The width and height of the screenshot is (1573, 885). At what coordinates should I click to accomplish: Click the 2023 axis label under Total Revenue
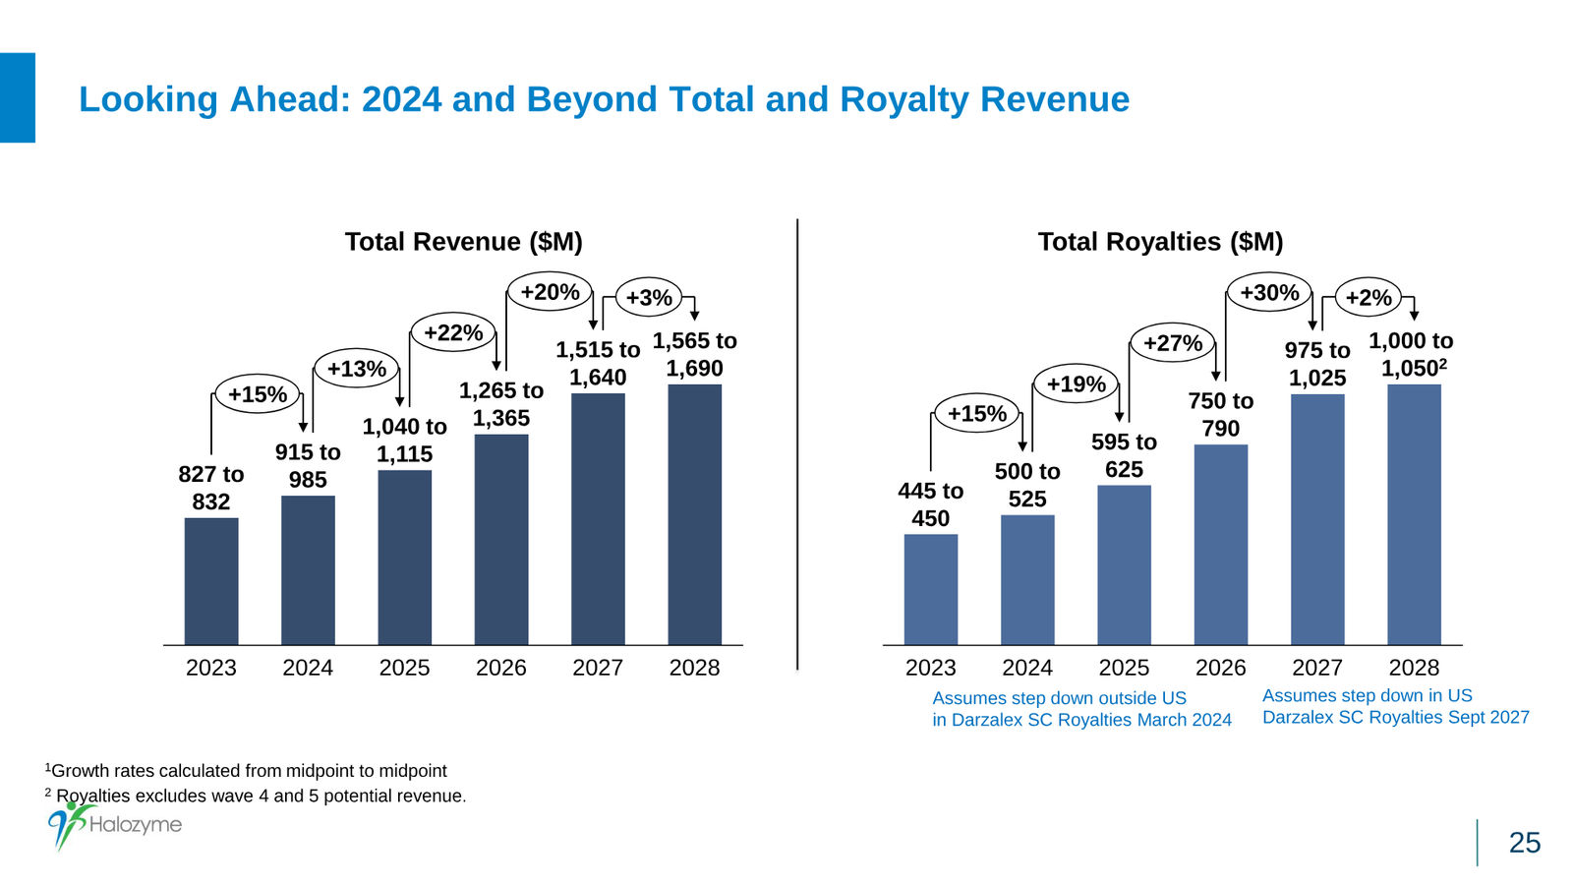[x=211, y=668]
